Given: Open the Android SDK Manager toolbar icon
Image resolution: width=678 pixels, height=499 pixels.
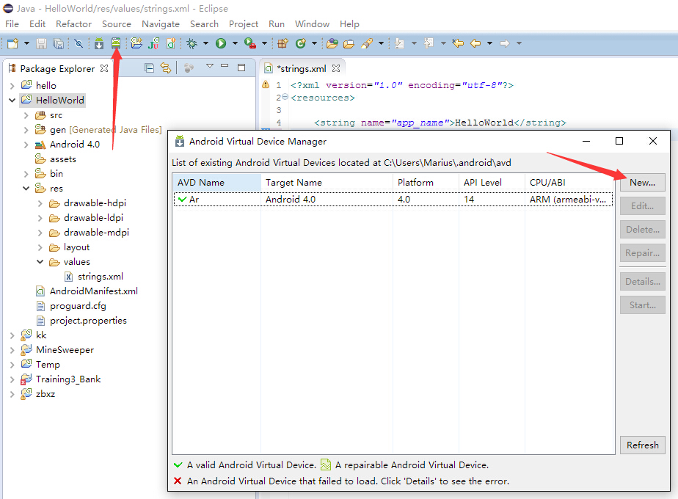Looking at the screenshot, I should [x=99, y=44].
